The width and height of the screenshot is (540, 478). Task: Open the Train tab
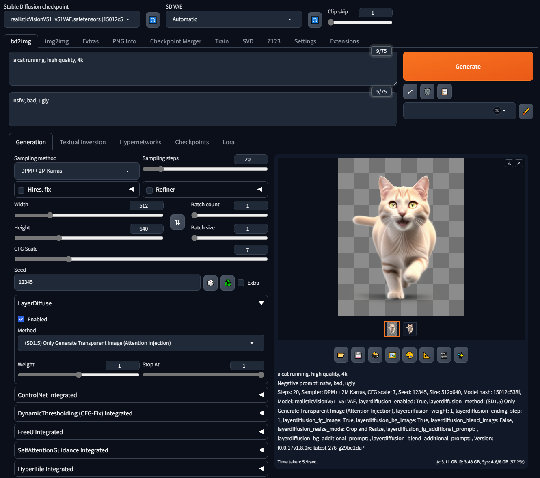[x=222, y=41]
